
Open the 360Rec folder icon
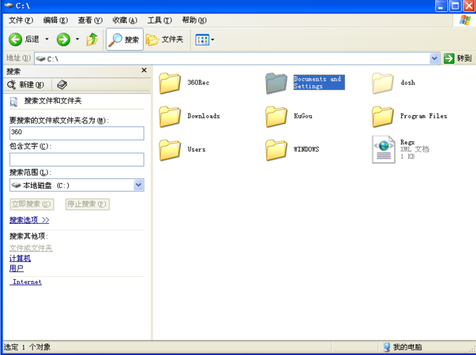(x=170, y=83)
